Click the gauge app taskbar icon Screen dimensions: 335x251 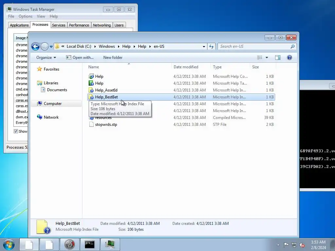tap(70, 244)
